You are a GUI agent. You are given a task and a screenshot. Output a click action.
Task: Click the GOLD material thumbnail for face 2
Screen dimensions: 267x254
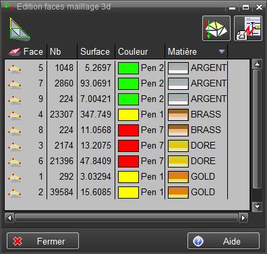point(178,193)
